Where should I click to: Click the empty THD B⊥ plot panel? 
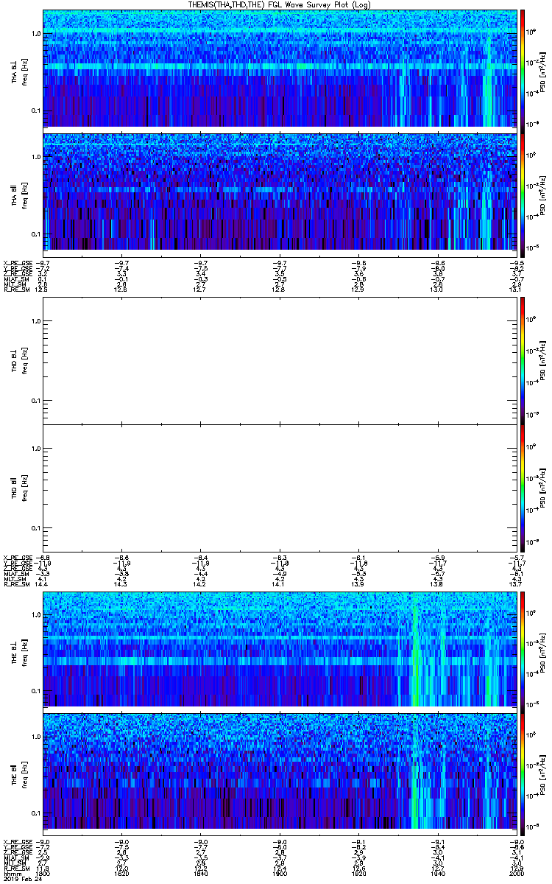click(x=280, y=360)
